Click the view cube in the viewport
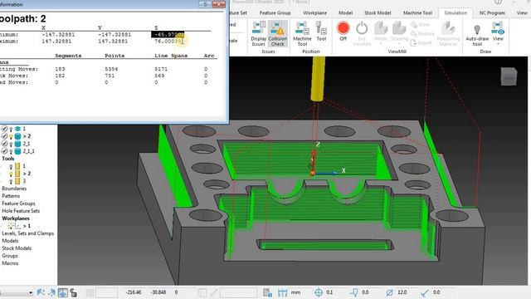531x299 pixels. click(x=509, y=76)
